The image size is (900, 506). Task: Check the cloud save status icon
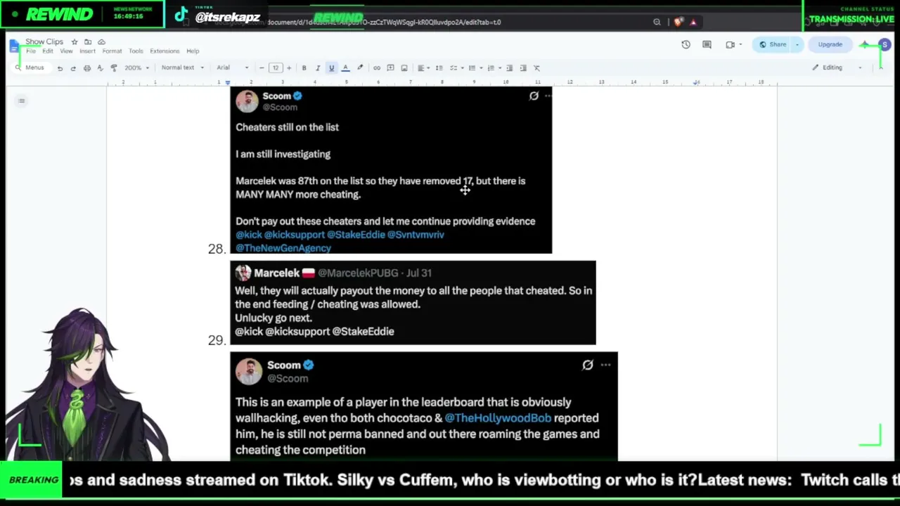(101, 42)
